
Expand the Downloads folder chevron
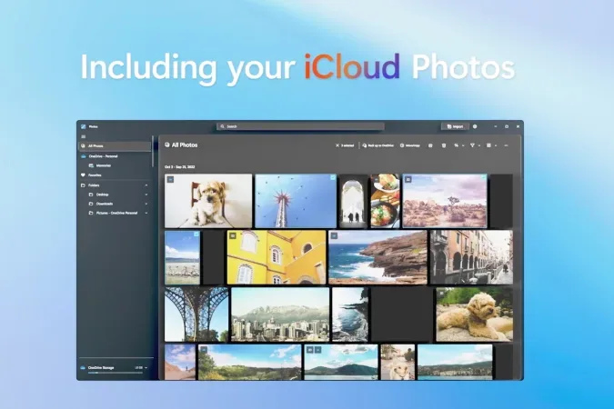146,204
